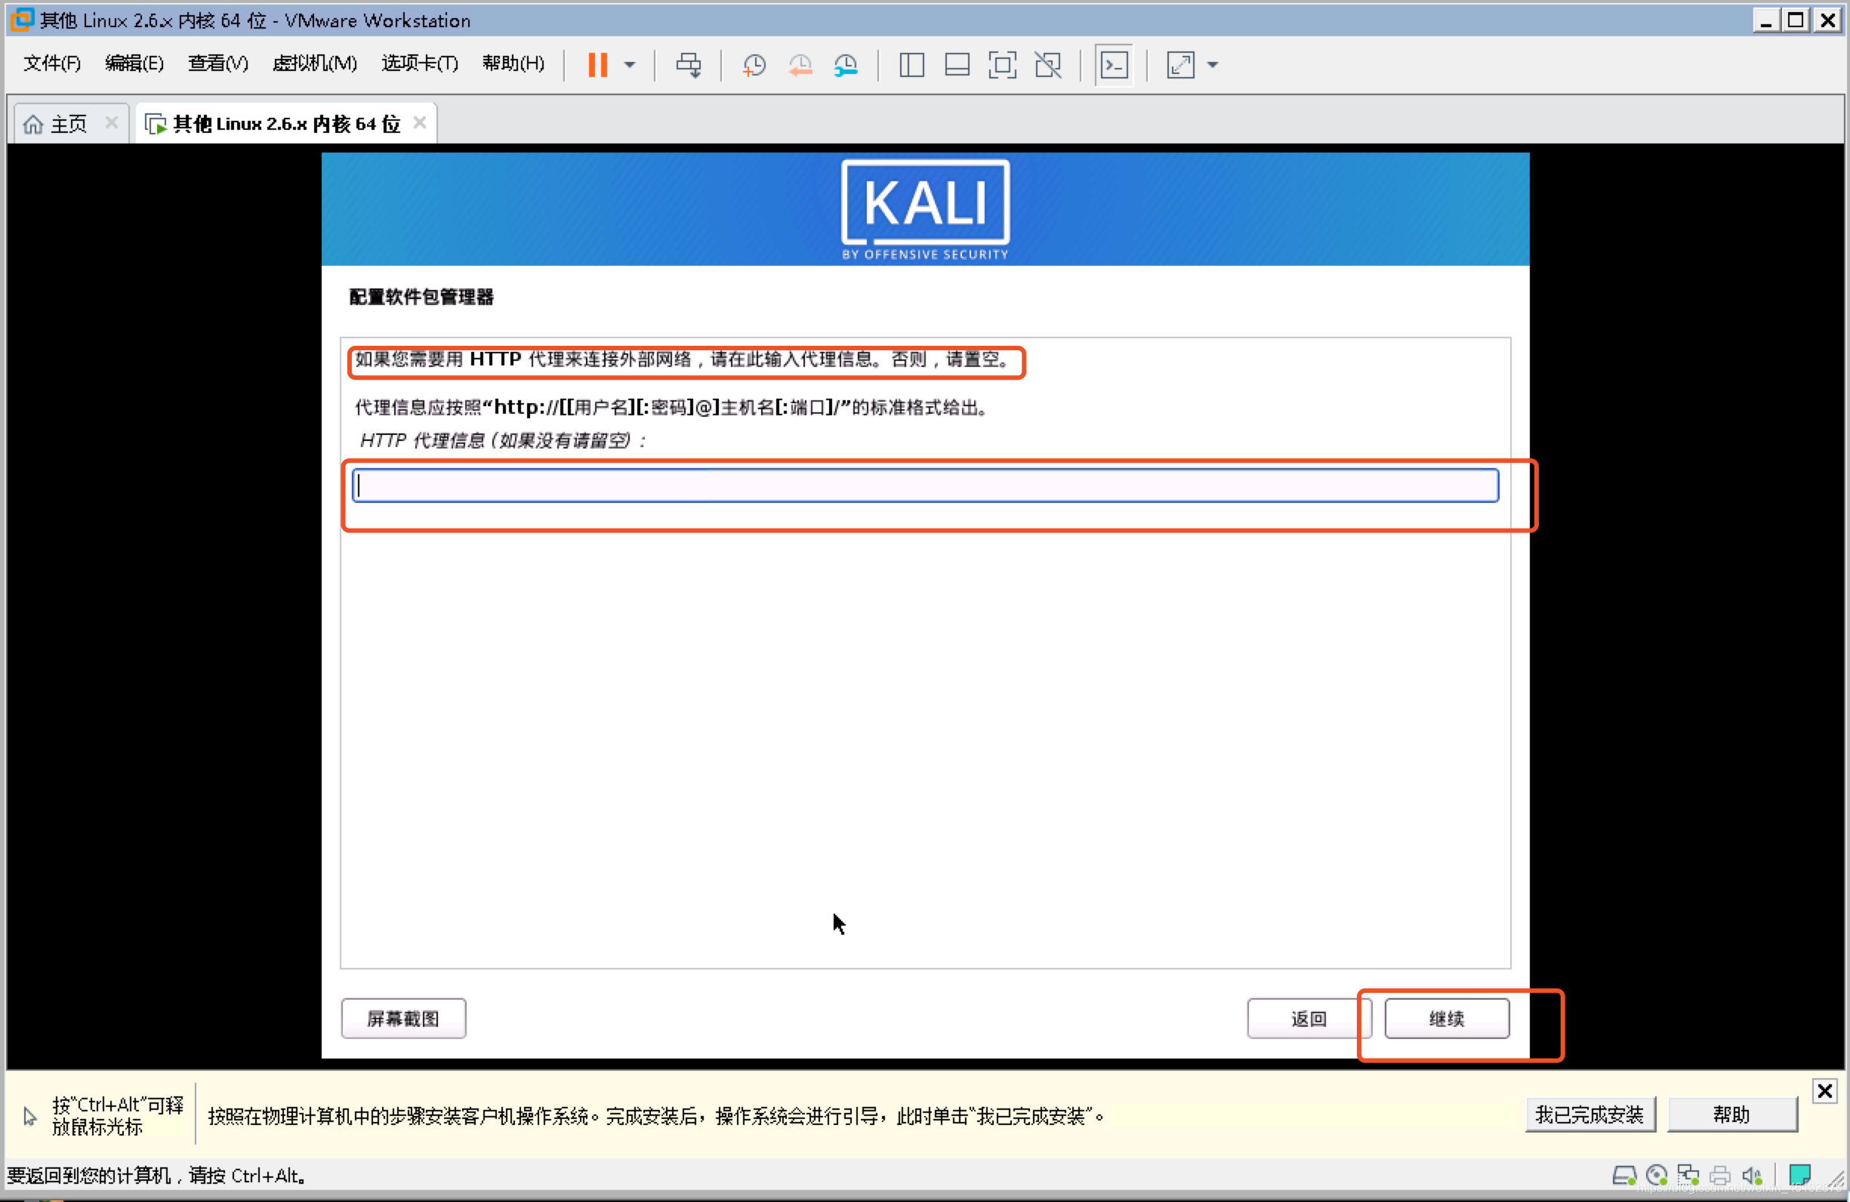Toggle the console view button
This screenshot has height=1202, width=1850.
(1114, 65)
